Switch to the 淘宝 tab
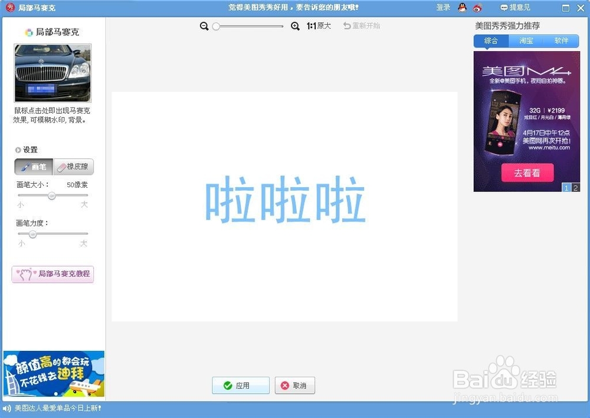The image size is (590, 418). coord(526,41)
